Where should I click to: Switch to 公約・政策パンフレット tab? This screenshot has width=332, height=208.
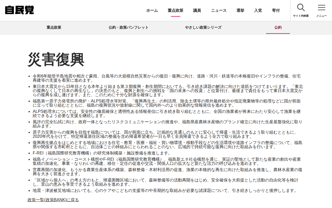pyautogui.click(x=129, y=28)
